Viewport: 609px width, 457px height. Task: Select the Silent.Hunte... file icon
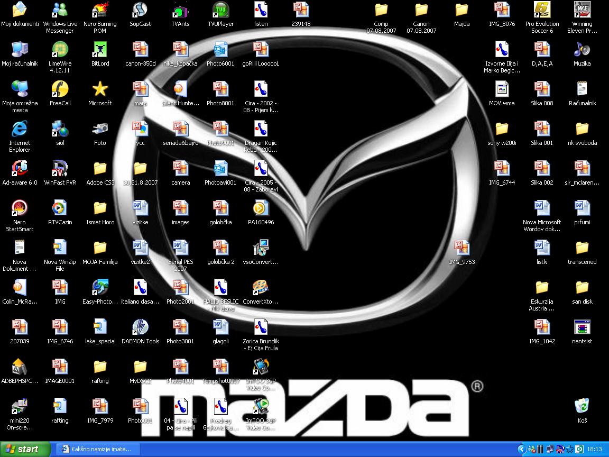[x=181, y=89]
